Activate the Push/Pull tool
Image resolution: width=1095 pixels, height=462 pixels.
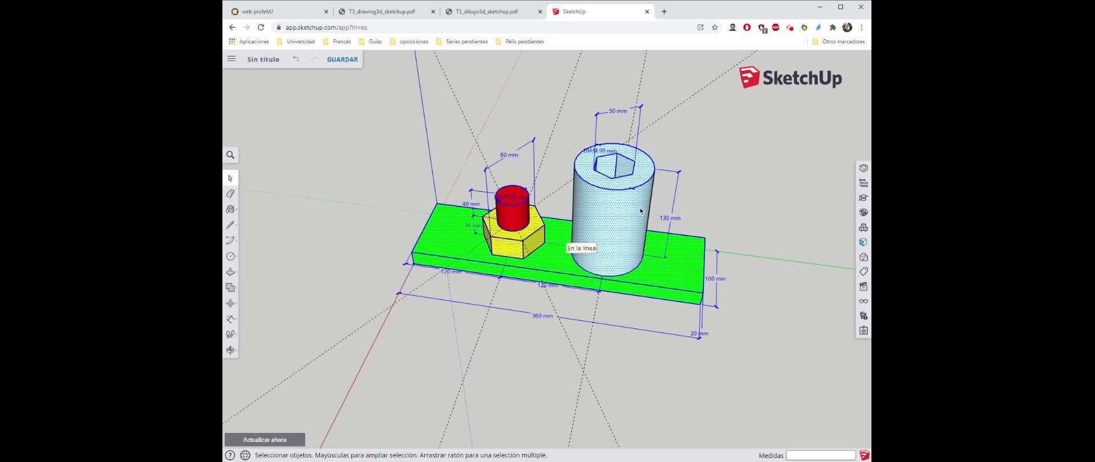point(230,272)
